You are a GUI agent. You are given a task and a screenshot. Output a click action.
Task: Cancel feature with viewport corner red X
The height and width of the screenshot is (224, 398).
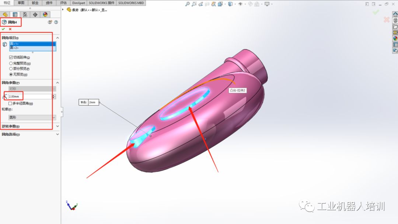(386, 20)
